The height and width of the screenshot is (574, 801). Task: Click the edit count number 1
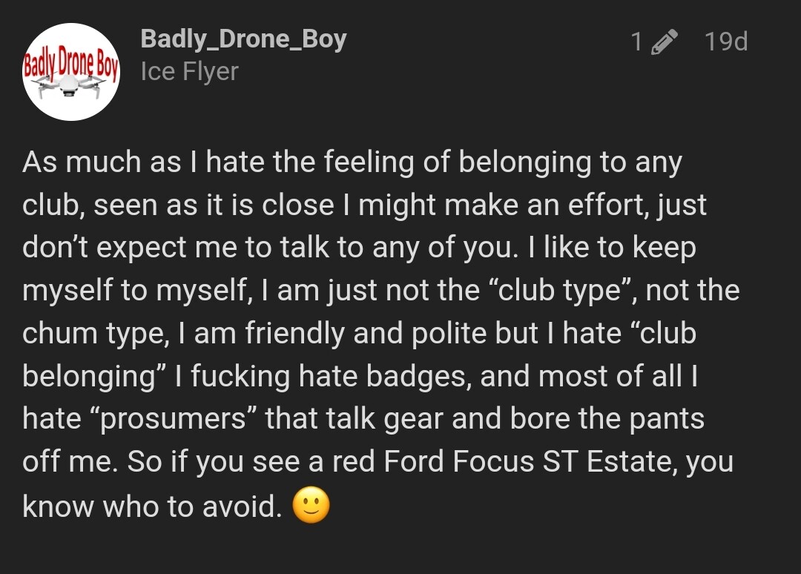pyautogui.click(x=636, y=42)
